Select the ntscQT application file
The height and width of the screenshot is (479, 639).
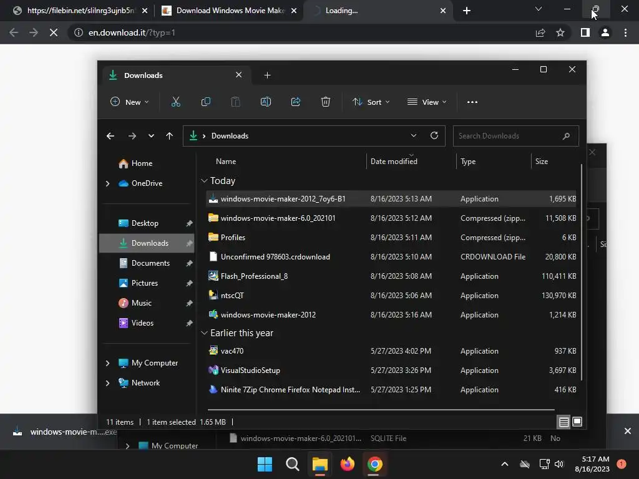click(391, 295)
